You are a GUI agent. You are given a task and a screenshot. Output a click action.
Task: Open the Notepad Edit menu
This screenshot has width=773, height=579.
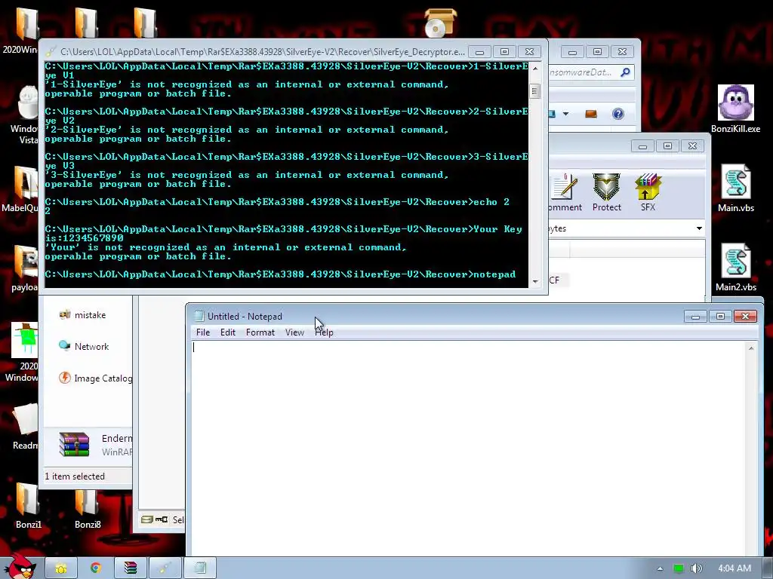(228, 332)
